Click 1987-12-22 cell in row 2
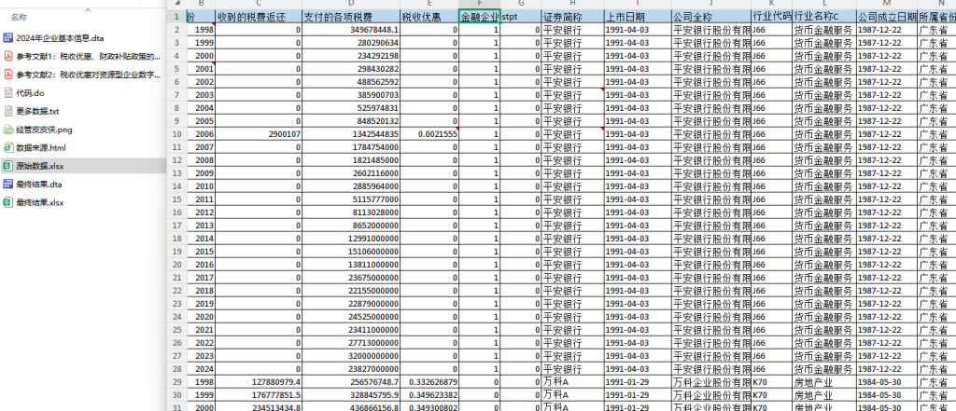This screenshot has height=411, width=956. 887,30
